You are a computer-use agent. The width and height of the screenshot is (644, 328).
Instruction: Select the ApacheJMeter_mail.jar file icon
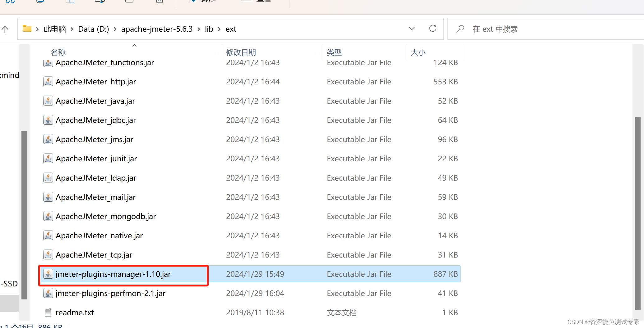click(48, 197)
